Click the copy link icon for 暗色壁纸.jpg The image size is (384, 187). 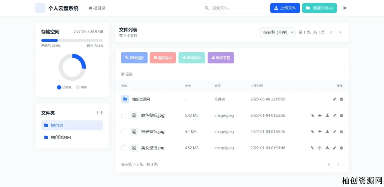[x=312, y=115]
